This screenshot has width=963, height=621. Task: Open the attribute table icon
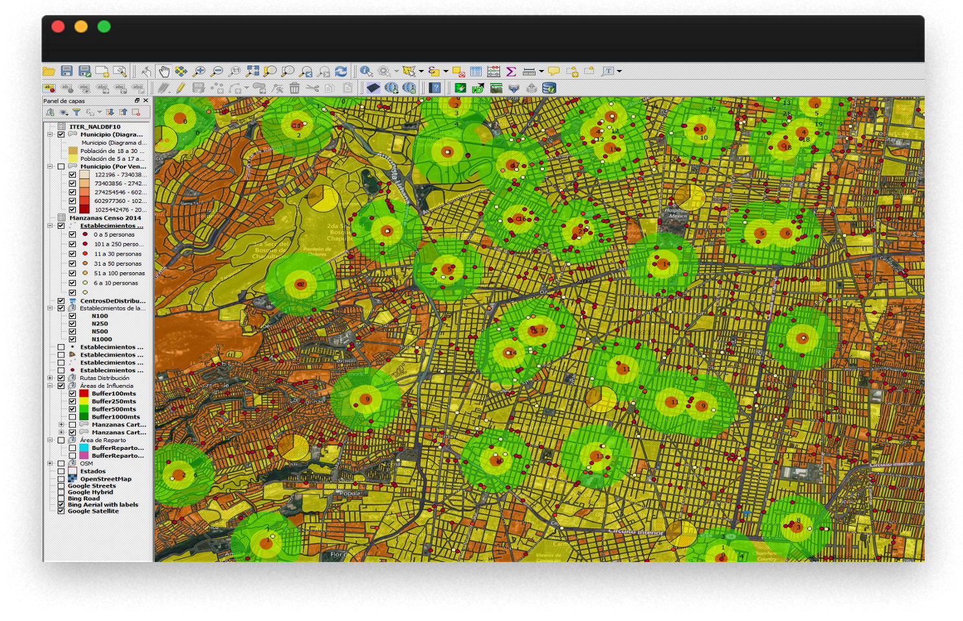click(475, 71)
